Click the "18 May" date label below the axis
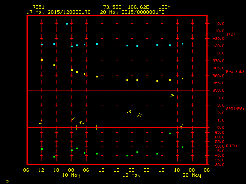246x184 pixels. coord(71,176)
